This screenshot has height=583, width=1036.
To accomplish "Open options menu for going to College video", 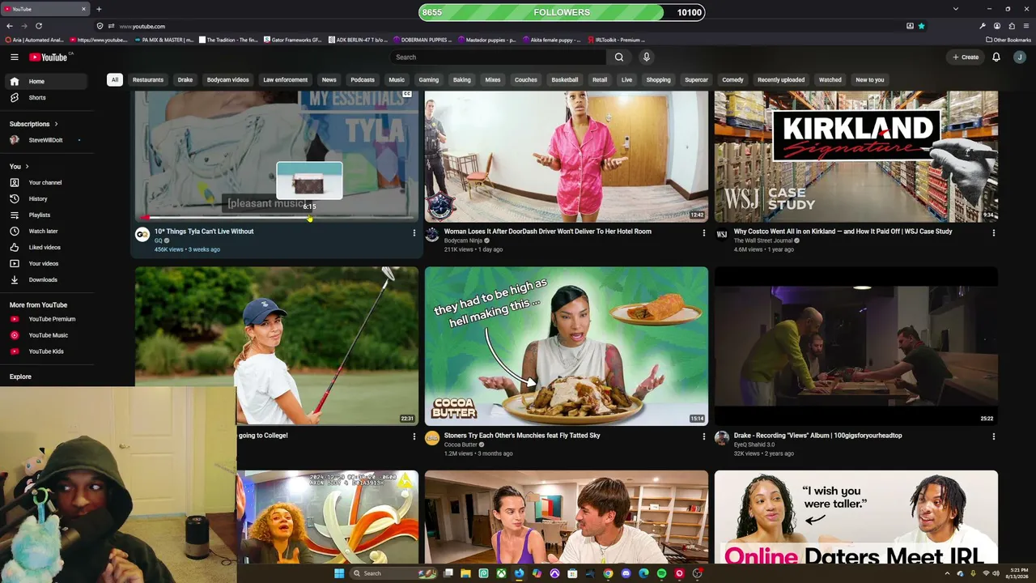I will click(x=414, y=437).
